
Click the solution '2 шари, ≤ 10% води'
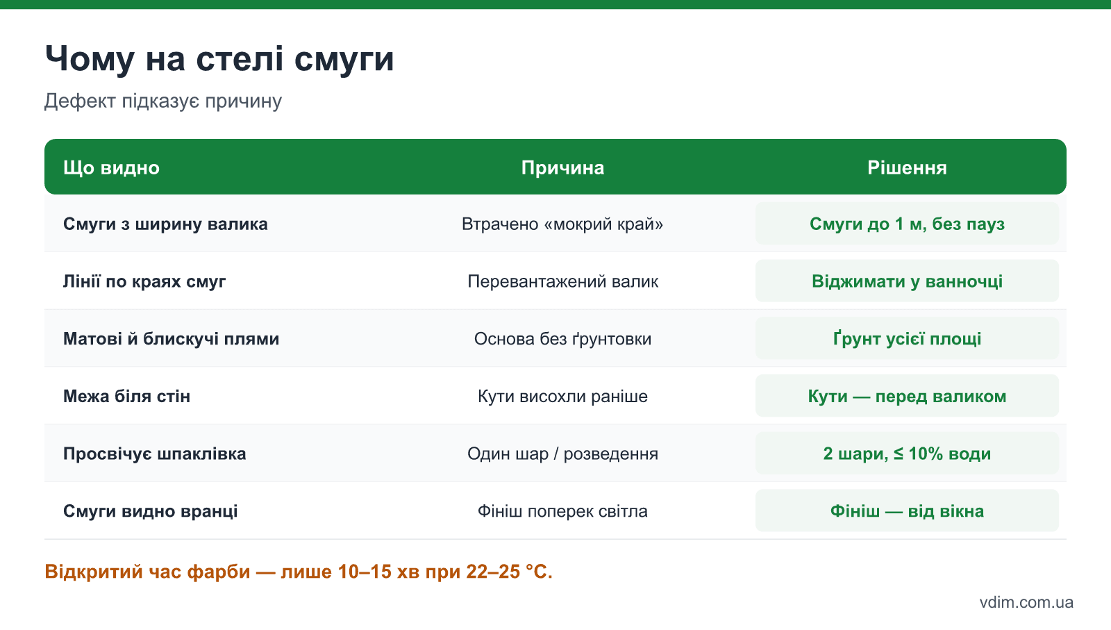pyautogui.click(x=907, y=454)
